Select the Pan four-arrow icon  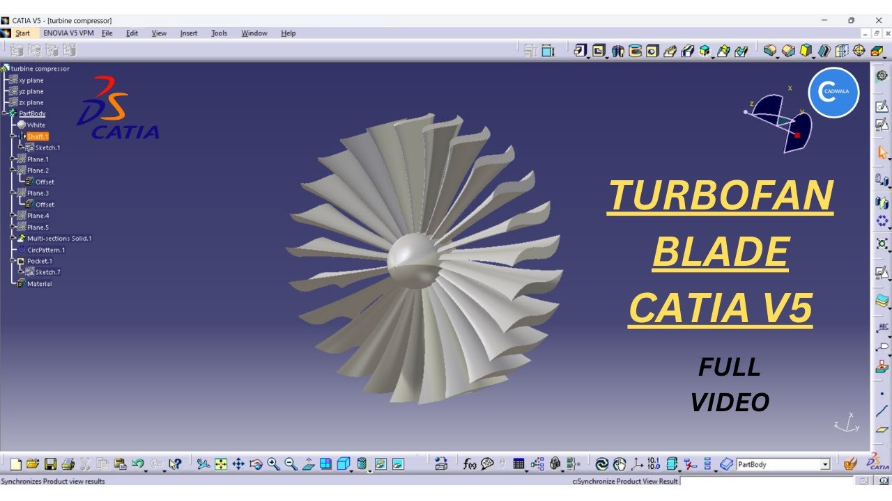[x=238, y=464]
